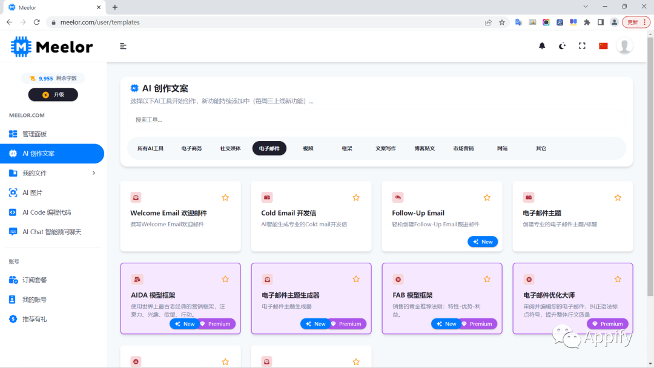The image size is (654, 368).
Task: Open AI Chat 智能顾问聊天
Action: (x=52, y=232)
